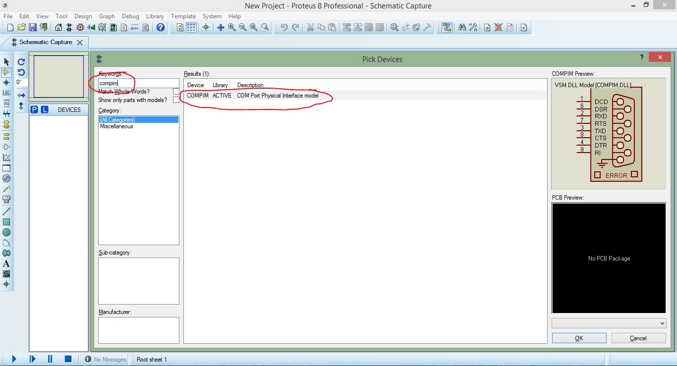Select the Junction Dot tool
The image size is (677, 366).
pos(6,83)
